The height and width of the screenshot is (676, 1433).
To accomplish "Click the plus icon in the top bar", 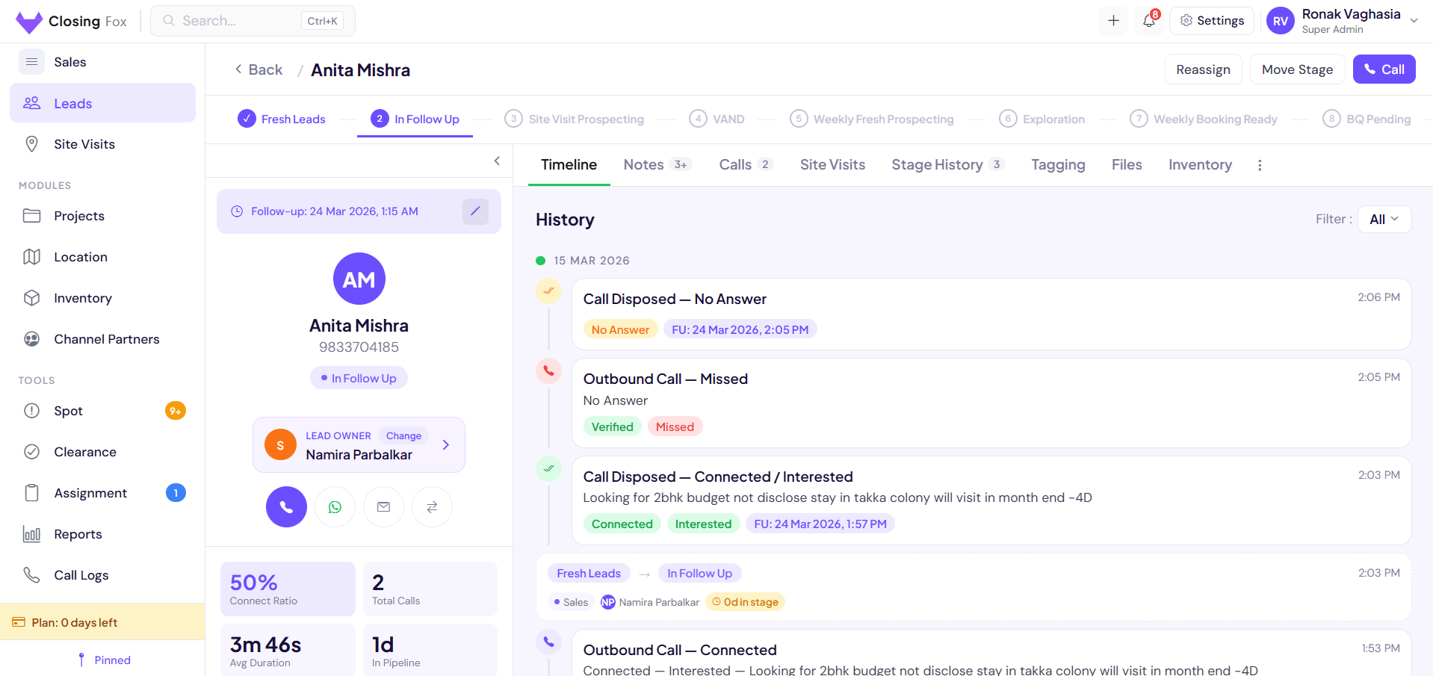I will (x=1112, y=21).
